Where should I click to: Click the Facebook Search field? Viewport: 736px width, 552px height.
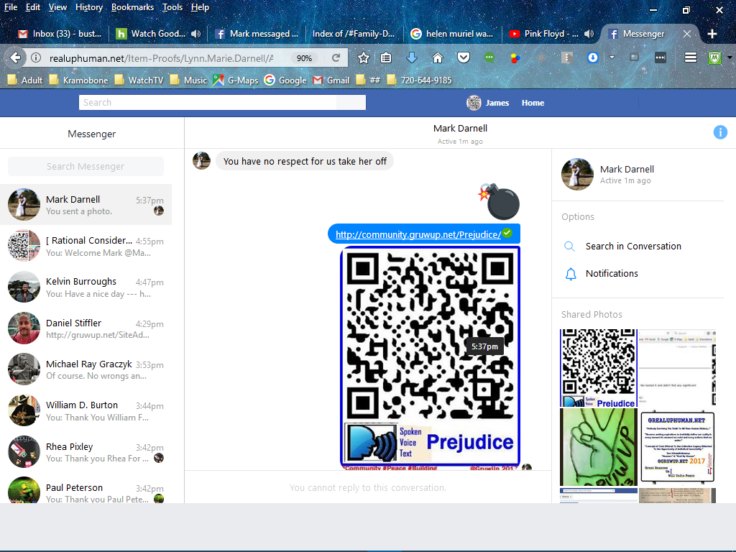pyautogui.click(x=222, y=102)
